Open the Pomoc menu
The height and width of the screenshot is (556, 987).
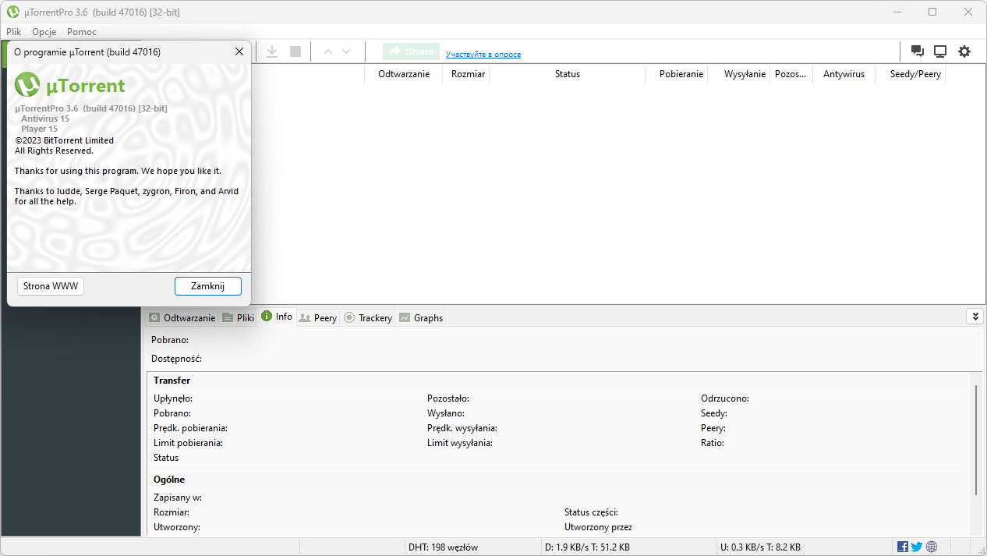(x=82, y=32)
